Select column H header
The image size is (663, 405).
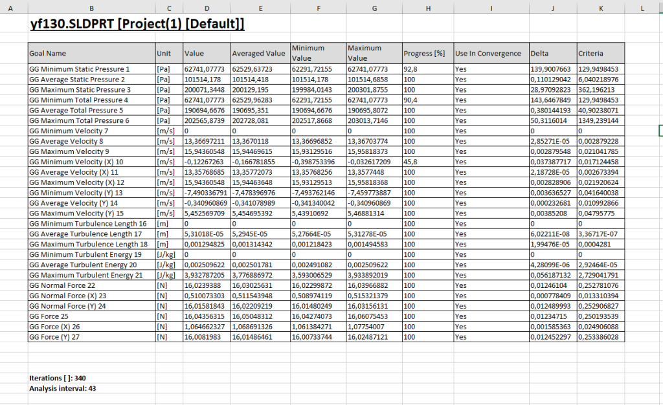click(428, 8)
